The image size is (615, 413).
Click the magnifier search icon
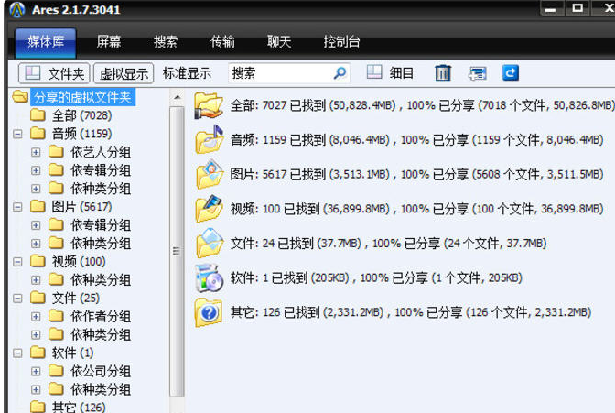click(340, 73)
